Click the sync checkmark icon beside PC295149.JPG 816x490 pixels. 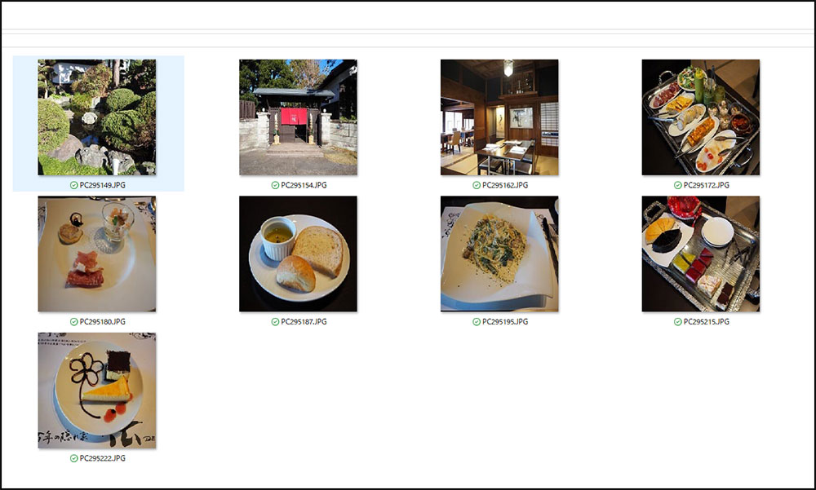[x=74, y=185]
